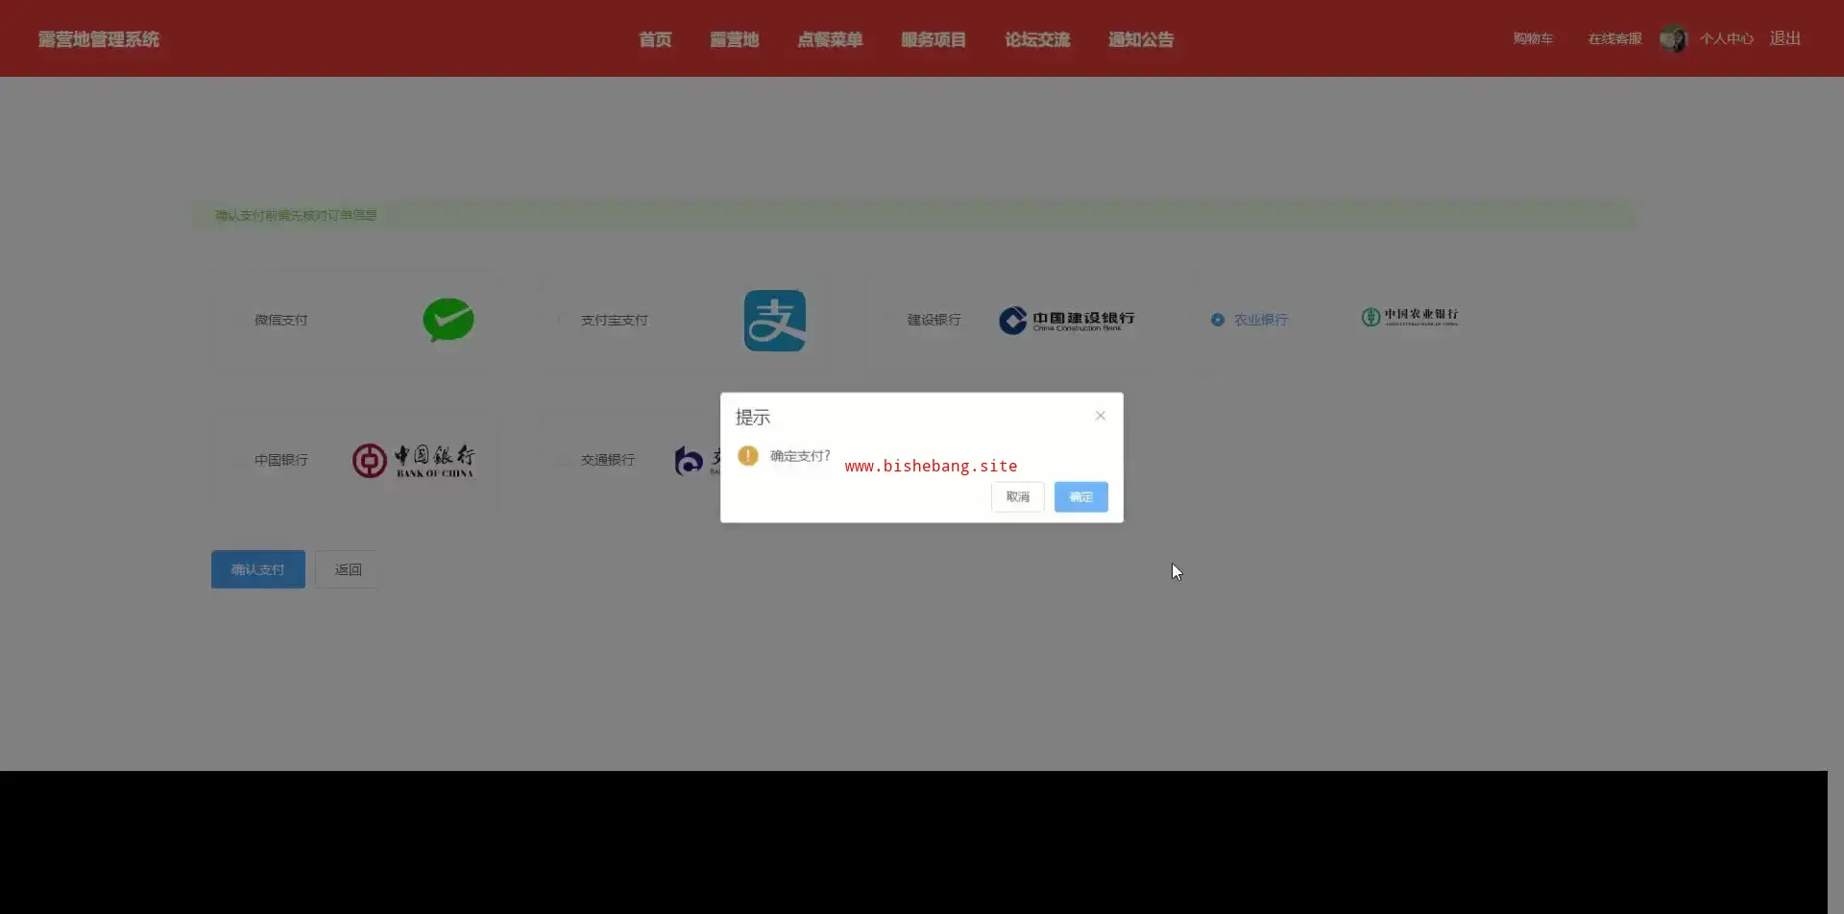The image size is (1844, 914).
Task: Select the 支付宝支付 payment option
Action: coord(614,321)
